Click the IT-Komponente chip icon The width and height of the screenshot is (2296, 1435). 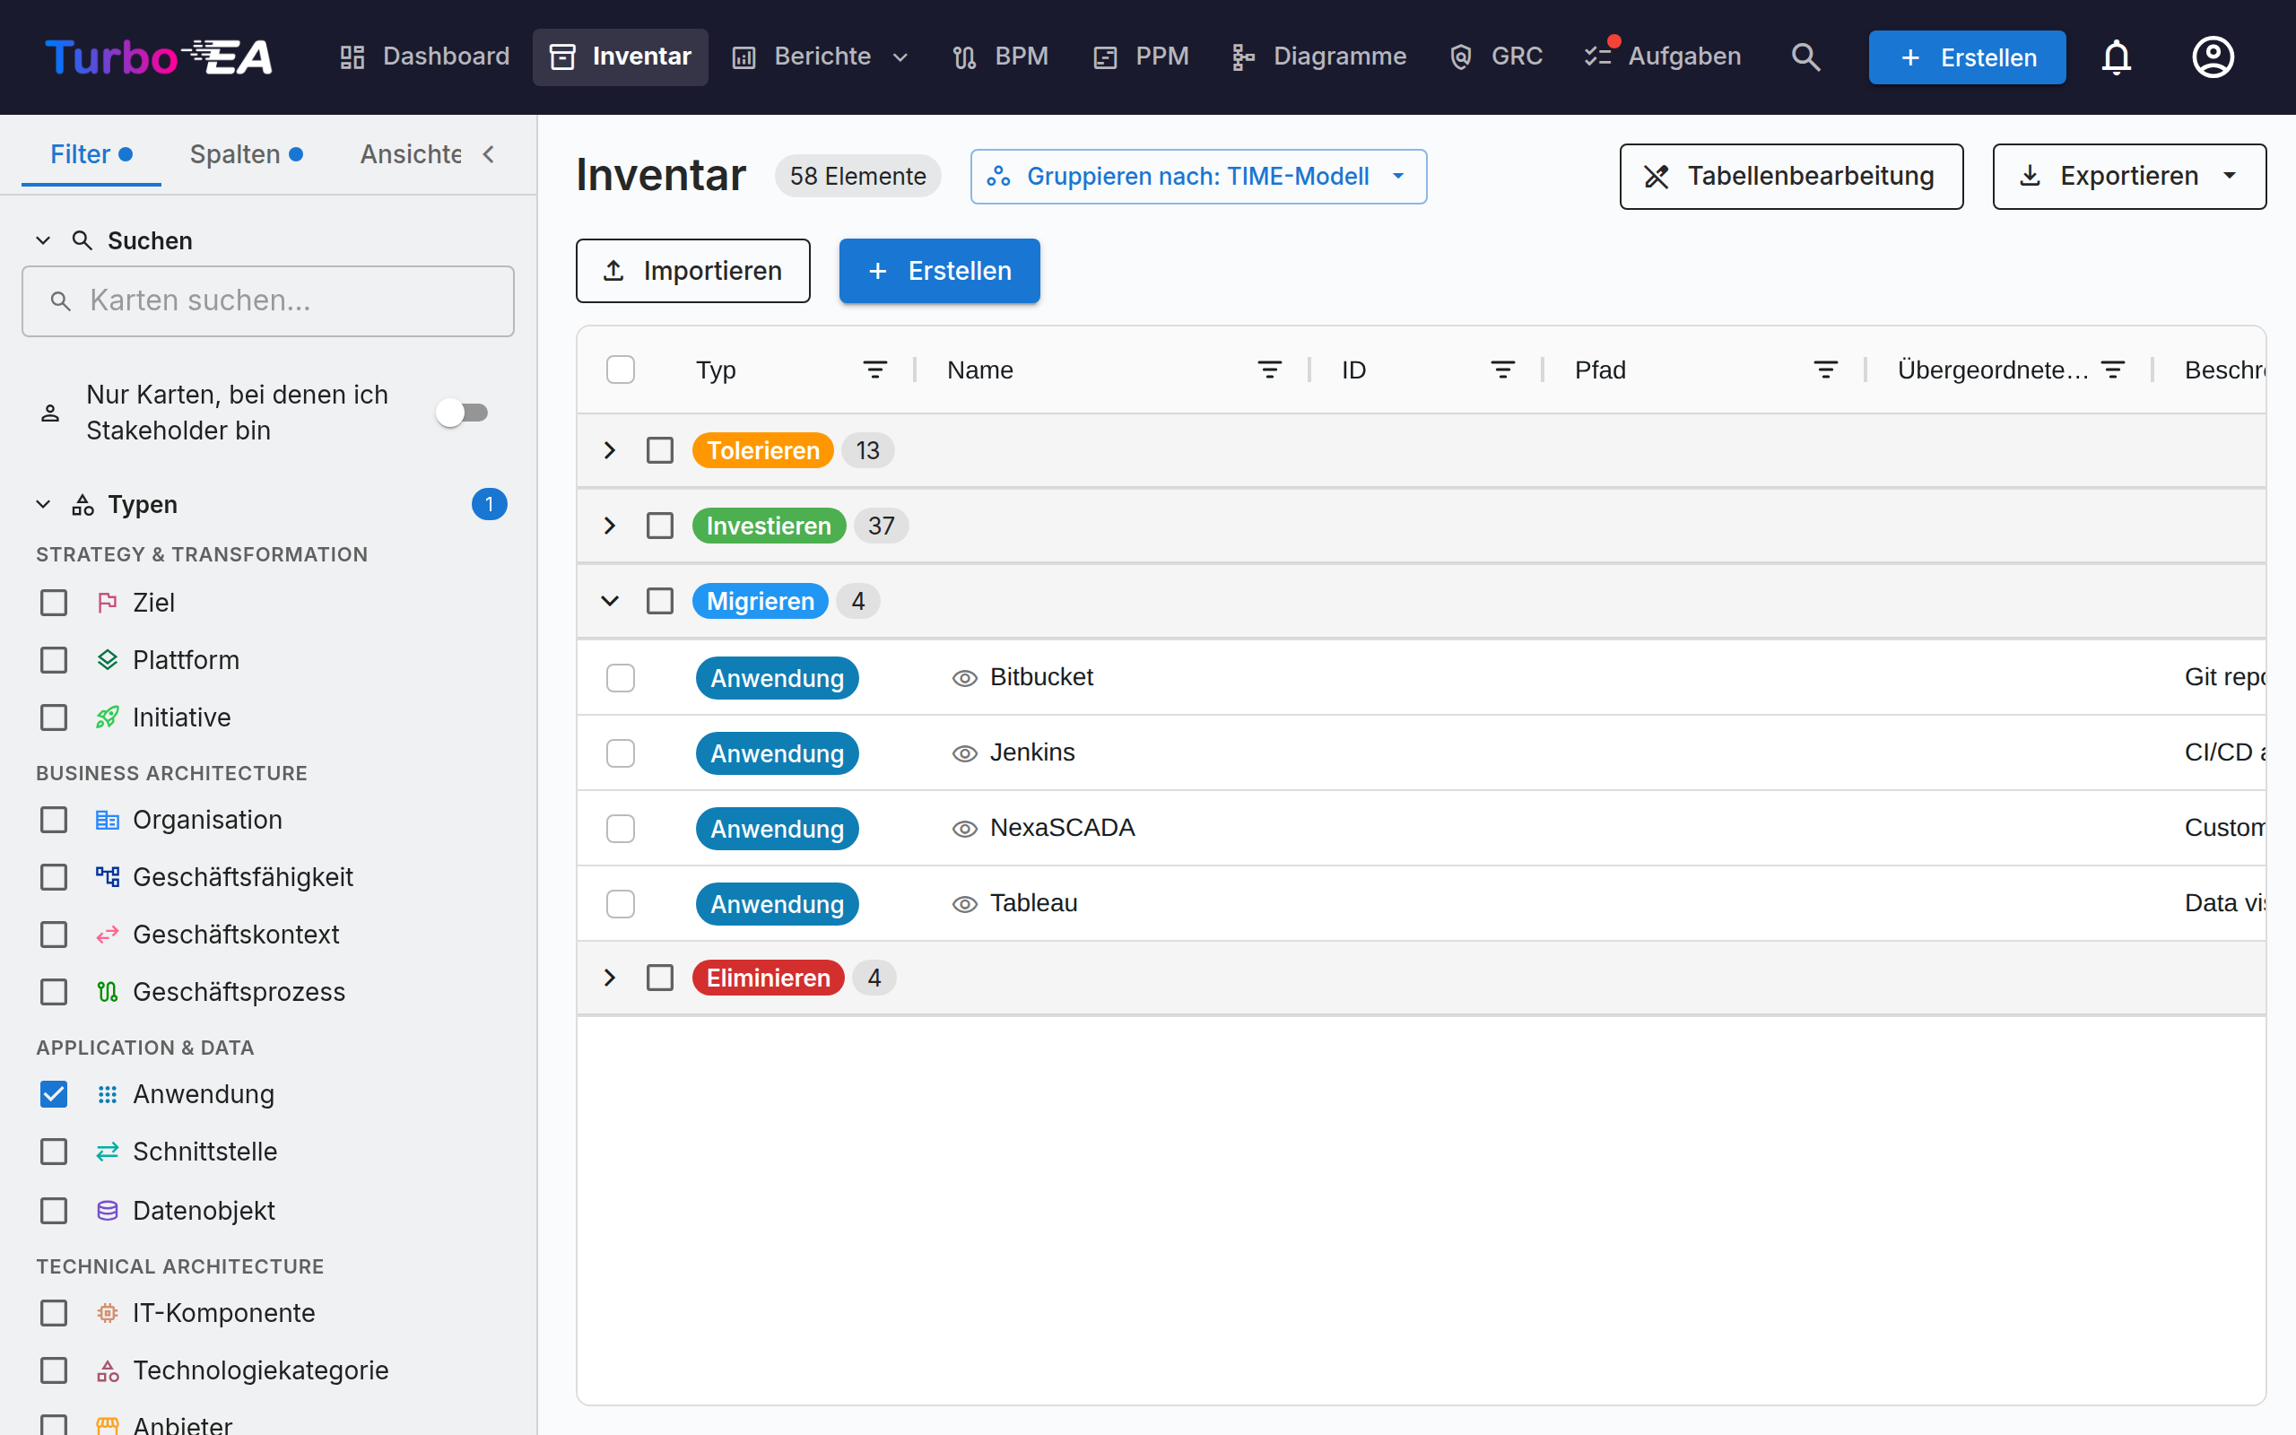click(x=108, y=1312)
